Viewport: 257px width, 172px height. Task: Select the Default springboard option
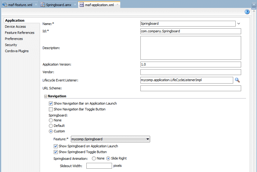[51, 126]
